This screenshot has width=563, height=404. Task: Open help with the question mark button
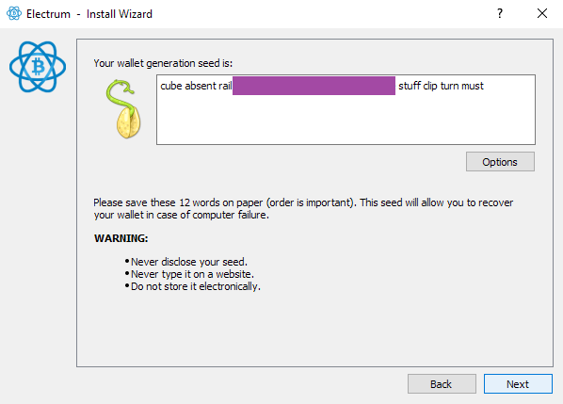(499, 13)
